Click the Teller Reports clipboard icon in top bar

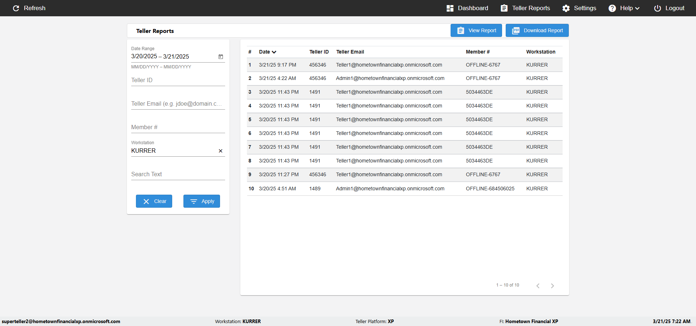[504, 8]
